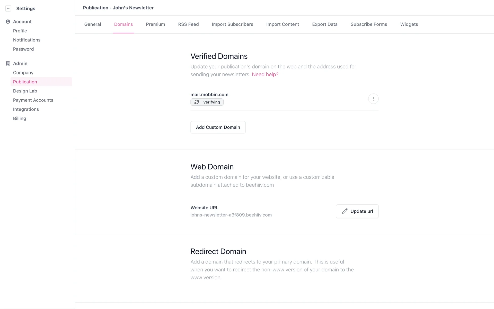The image size is (494, 309).
Task: Click the Add Custom Domain button
Action: [218, 127]
